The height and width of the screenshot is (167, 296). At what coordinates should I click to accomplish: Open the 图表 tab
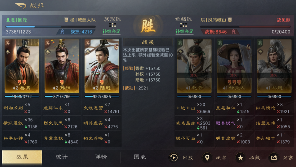point(140,157)
